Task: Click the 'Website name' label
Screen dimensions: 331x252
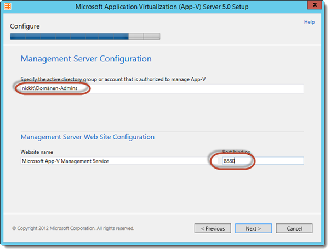Action: (37, 152)
